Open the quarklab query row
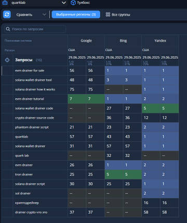Image resolution: width=187 pixels, height=223 pixels. [21, 137]
